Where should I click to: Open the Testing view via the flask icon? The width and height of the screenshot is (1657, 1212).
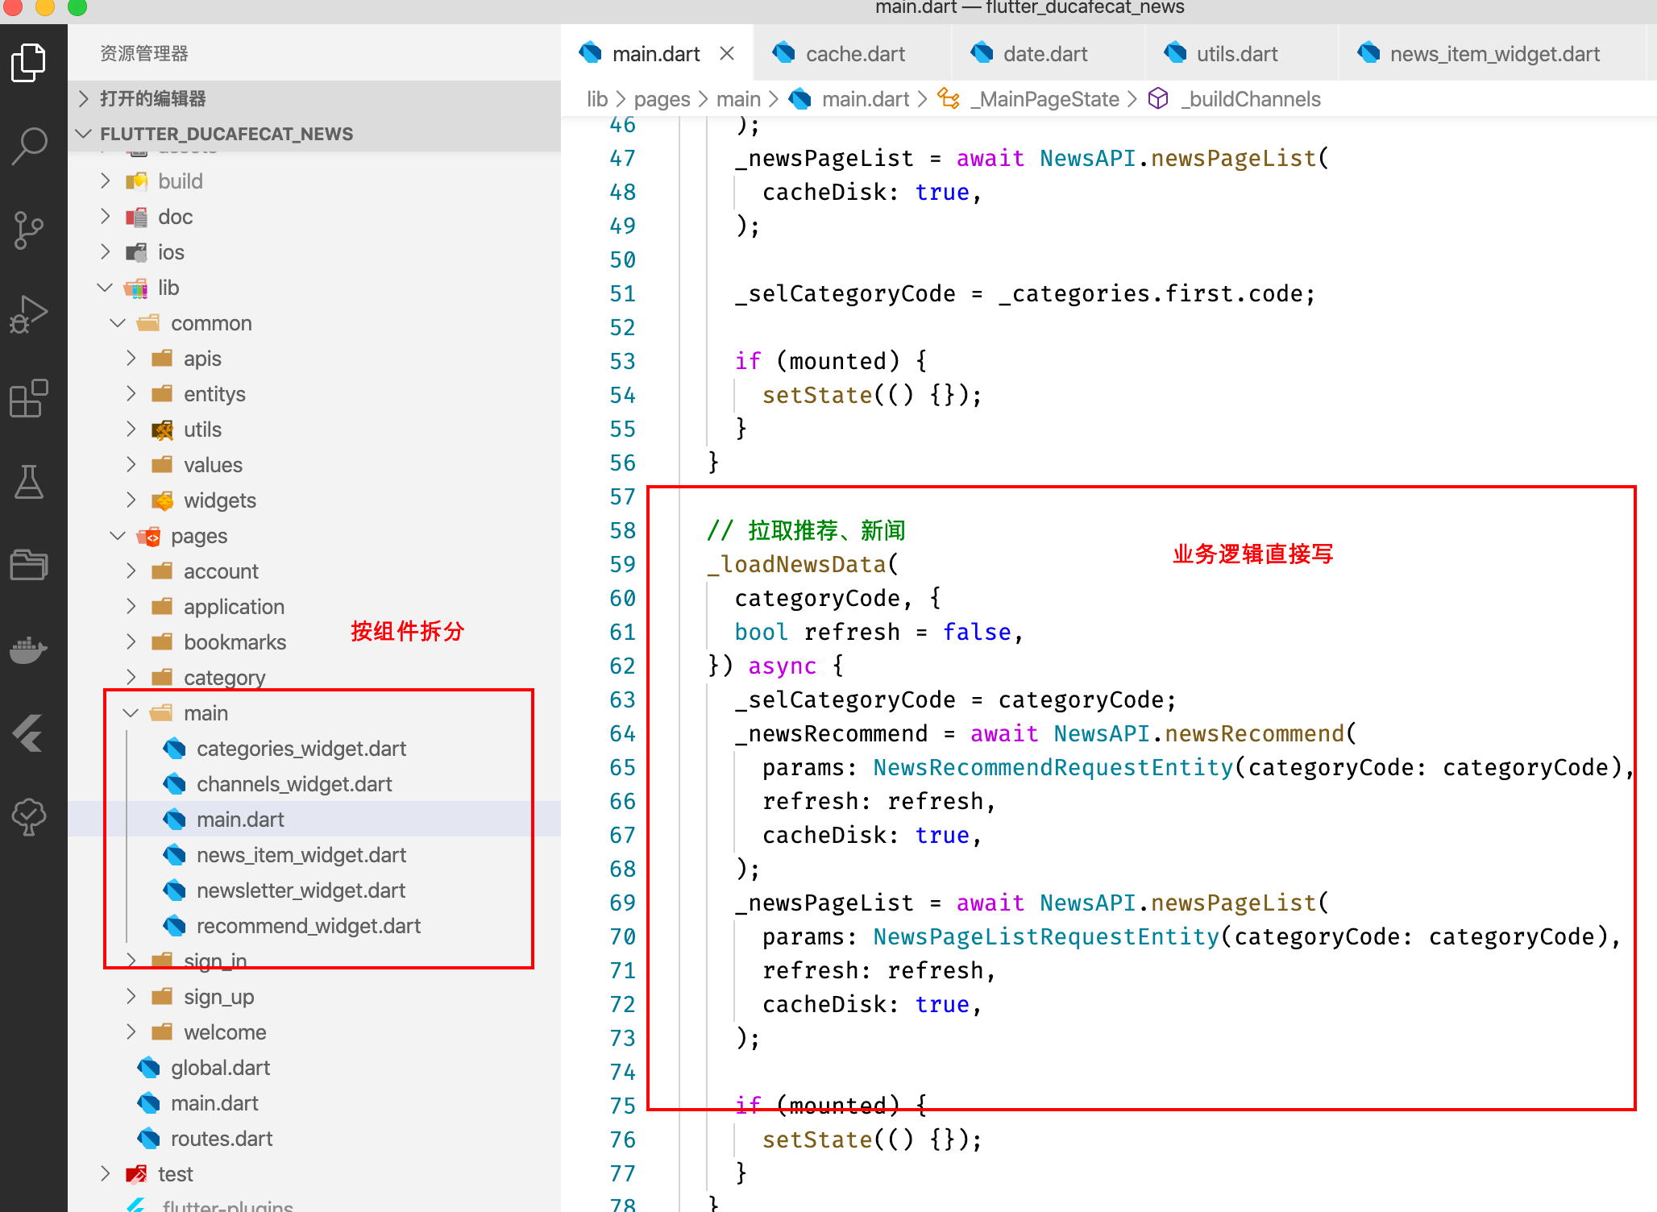click(x=29, y=483)
